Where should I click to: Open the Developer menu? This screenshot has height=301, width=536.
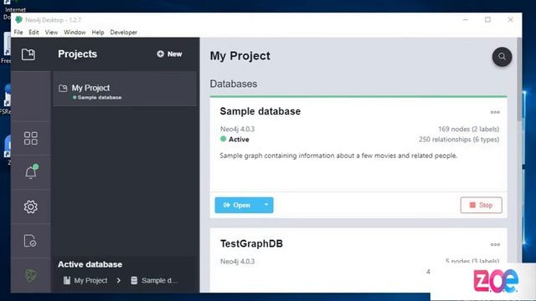tap(123, 33)
